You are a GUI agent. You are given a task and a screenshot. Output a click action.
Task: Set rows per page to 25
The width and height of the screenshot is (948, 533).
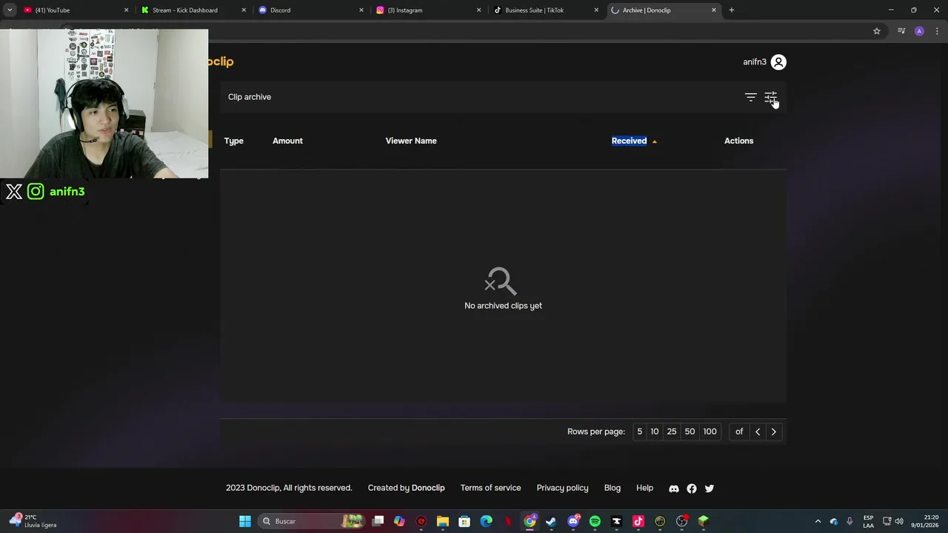(672, 432)
